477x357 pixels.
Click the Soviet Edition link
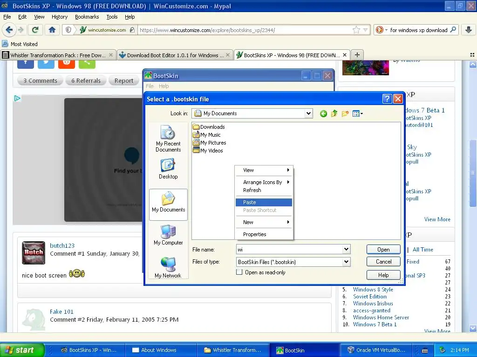[369, 297]
